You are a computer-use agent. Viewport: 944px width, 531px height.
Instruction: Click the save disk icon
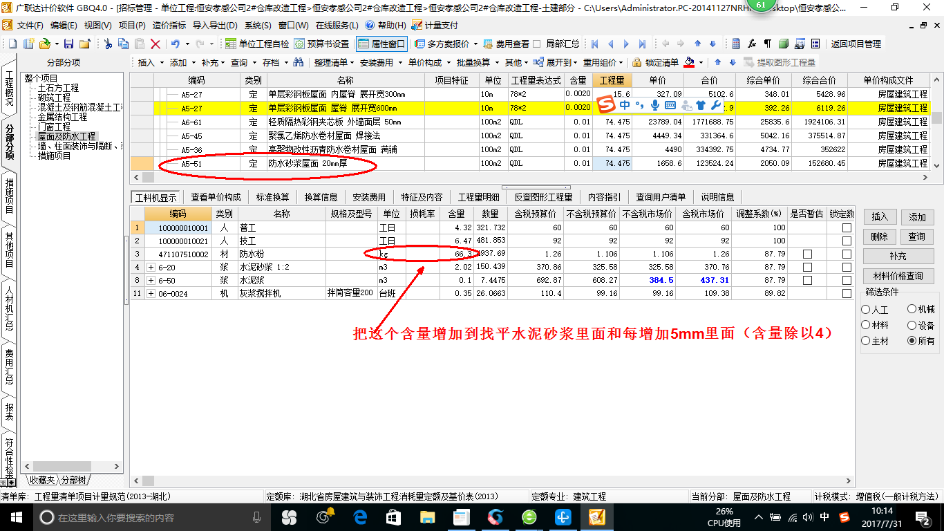[70, 44]
